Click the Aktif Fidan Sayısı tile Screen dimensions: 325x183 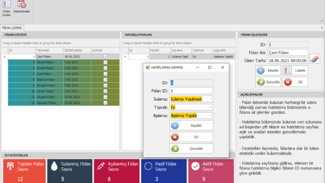click(211, 171)
